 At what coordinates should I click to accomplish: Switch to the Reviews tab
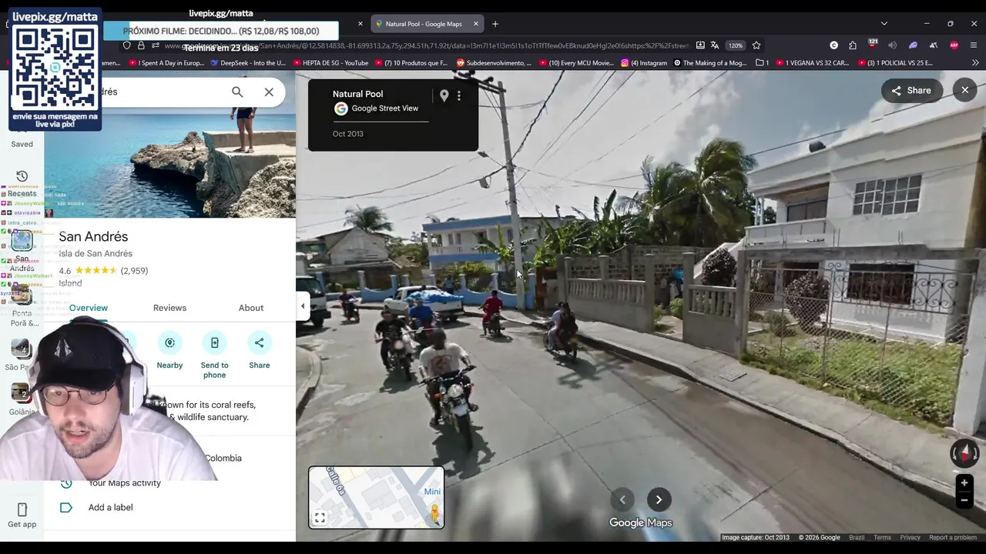(169, 308)
